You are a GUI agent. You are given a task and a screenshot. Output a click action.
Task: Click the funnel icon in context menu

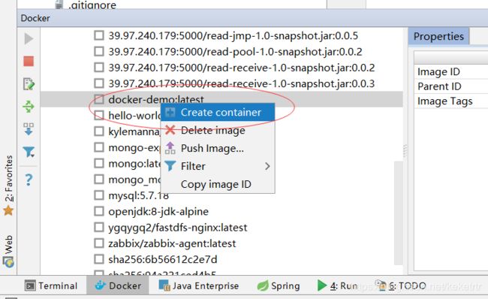click(170, 166)
